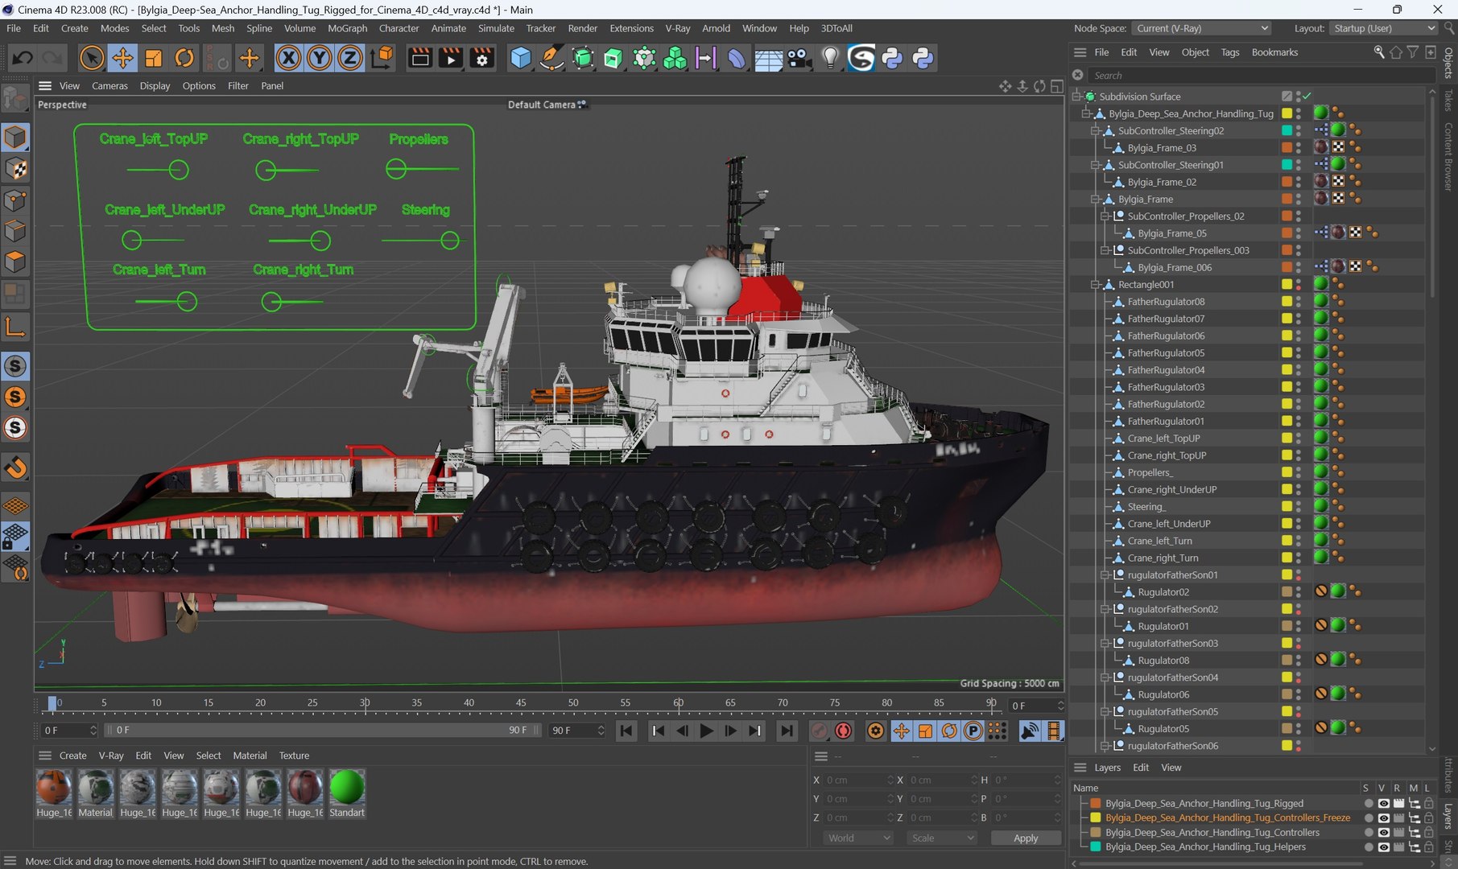The image size is (1458, 869).
Task: Toggle visibility eye of Tug_Helpers layer
Action: coord(1383,847)
